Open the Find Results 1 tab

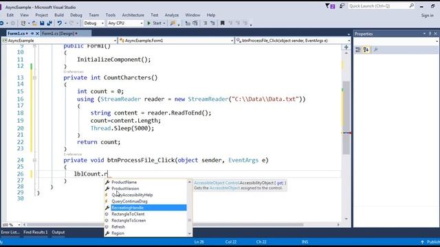coord(36,232)
